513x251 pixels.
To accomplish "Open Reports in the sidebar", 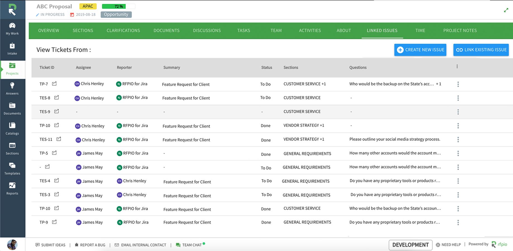I will 12,189.
